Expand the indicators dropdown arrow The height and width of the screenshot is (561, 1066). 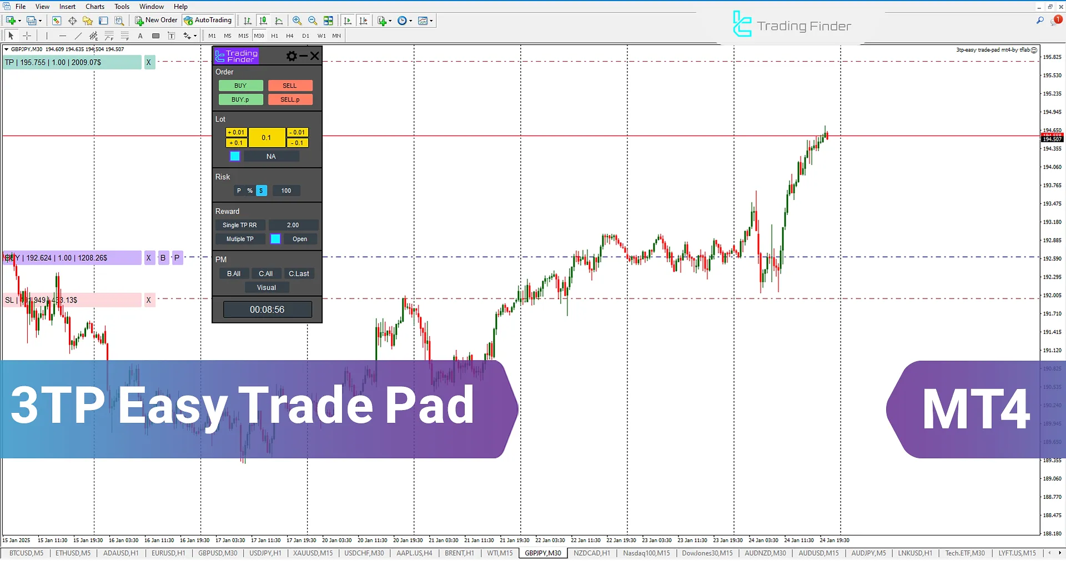pyautogui.click(x=390, y=21)
